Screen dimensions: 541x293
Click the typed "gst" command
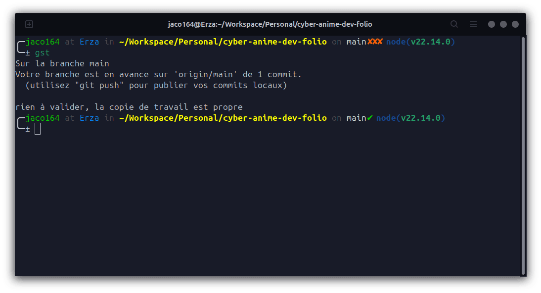pyautogui.click(x=43, y=52)
